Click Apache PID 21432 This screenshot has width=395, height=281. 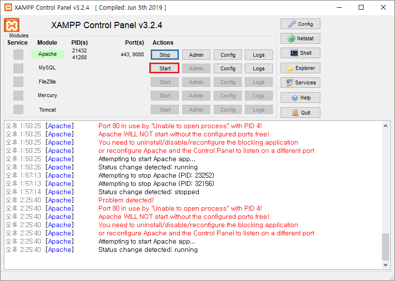coord(79,50)
